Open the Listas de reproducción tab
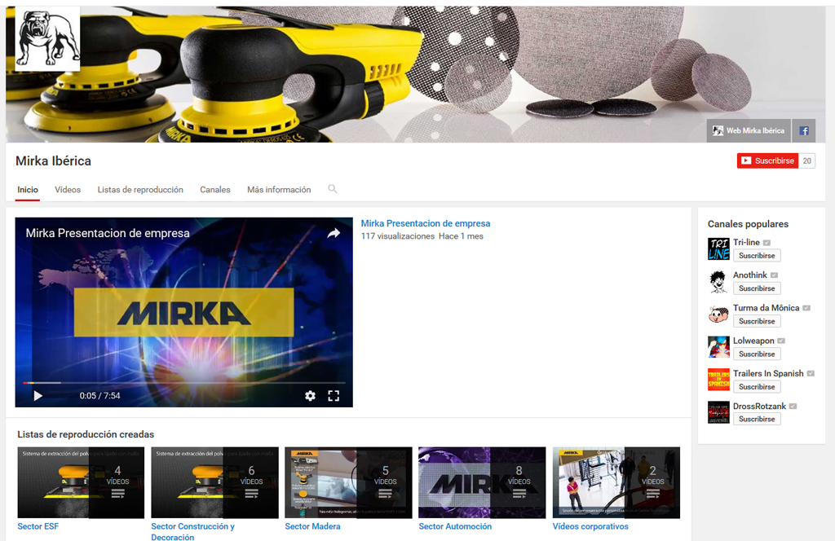The height and width of the screenshot is (541, 835). [140, 190]
